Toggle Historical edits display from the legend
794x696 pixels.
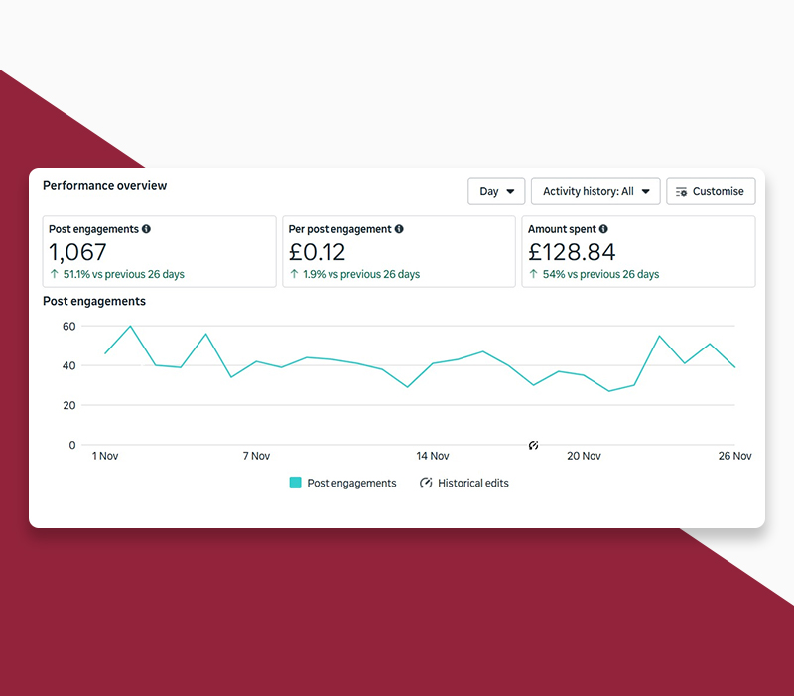[x=466, y=483]
